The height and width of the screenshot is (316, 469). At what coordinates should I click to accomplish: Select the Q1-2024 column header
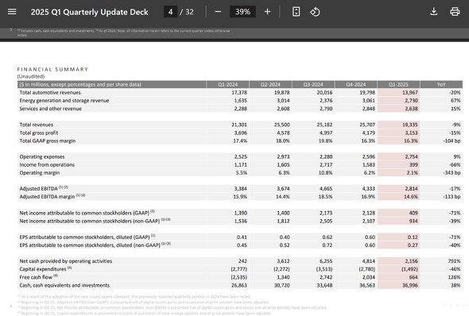[x=227, y=84]
